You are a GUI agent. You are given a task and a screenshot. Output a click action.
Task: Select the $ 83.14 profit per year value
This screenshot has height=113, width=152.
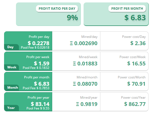(40, 104)
